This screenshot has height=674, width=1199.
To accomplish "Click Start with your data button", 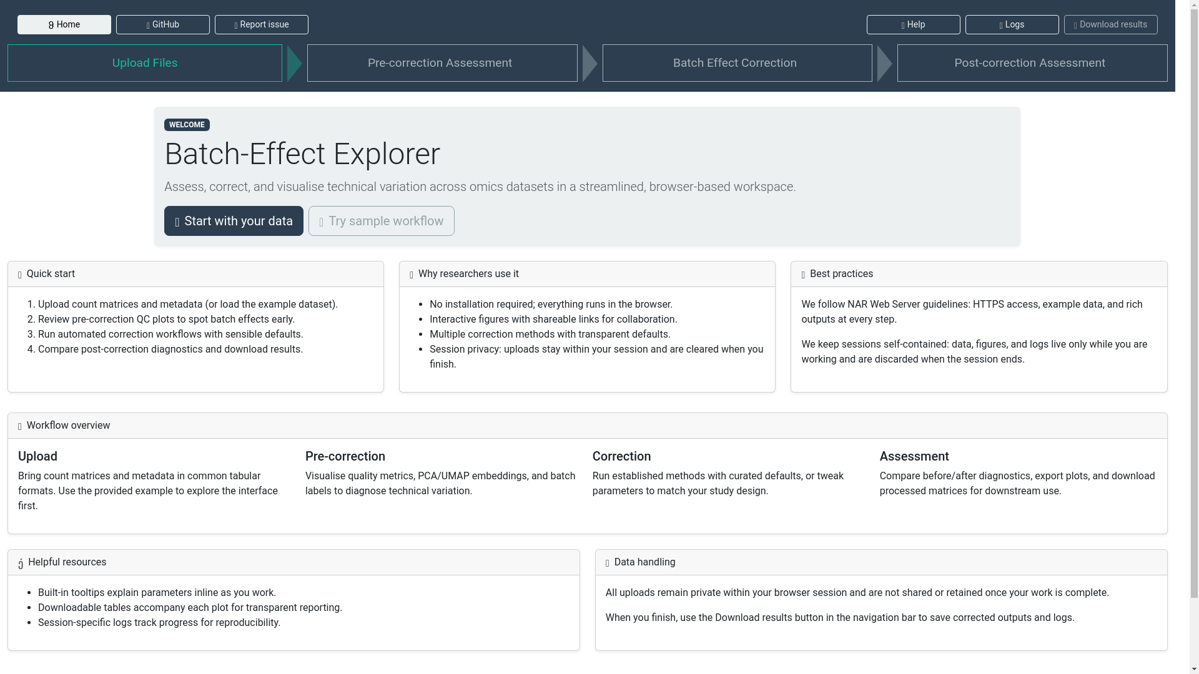I will (x=234, y=221).
